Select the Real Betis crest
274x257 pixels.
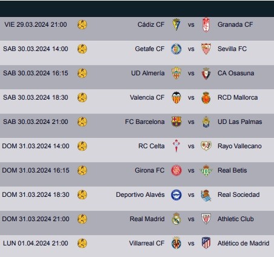[206, 170]
